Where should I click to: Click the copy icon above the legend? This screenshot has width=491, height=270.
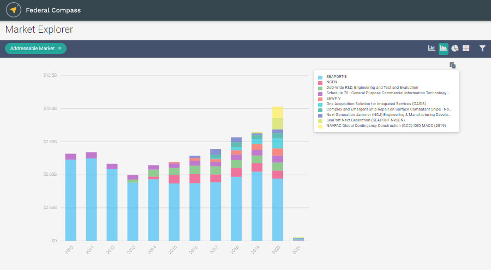pyautogui.click(x=452, y=65)
